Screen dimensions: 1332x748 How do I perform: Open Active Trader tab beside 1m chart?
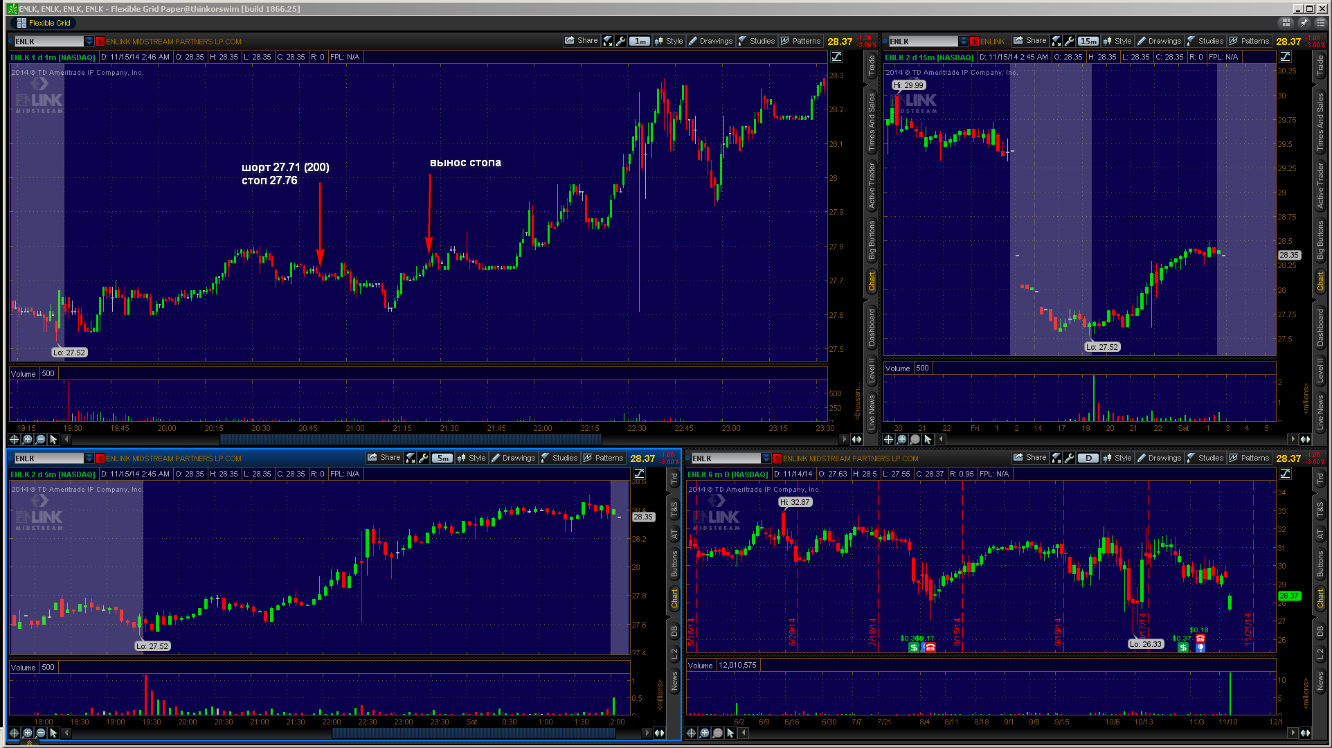coord(872,186)
